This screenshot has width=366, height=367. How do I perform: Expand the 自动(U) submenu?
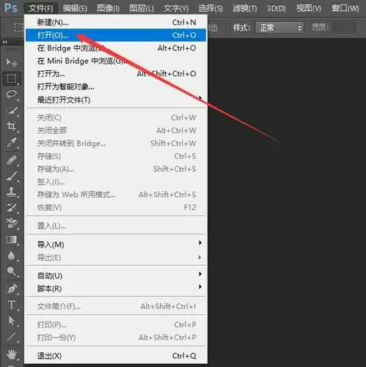pos(116,275)
